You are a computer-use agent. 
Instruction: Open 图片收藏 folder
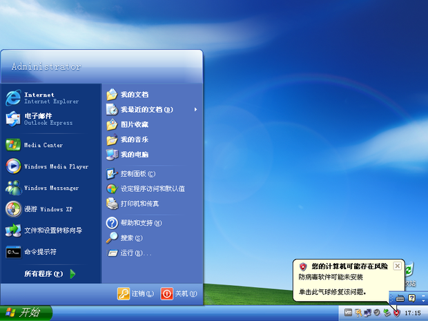point(152,124)
